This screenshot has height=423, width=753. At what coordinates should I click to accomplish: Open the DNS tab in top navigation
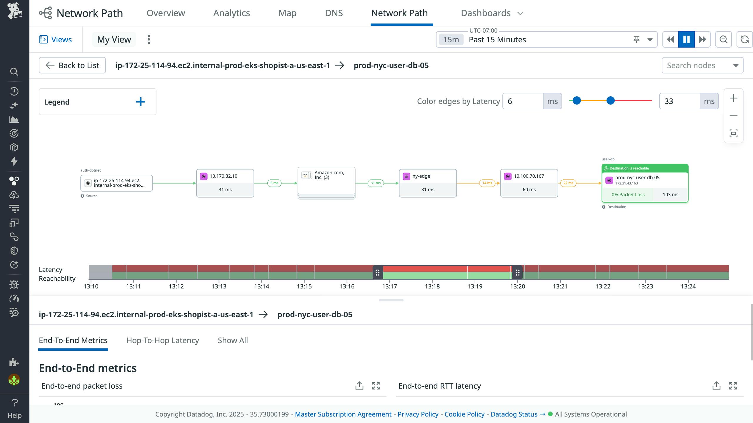coord(334,13)
